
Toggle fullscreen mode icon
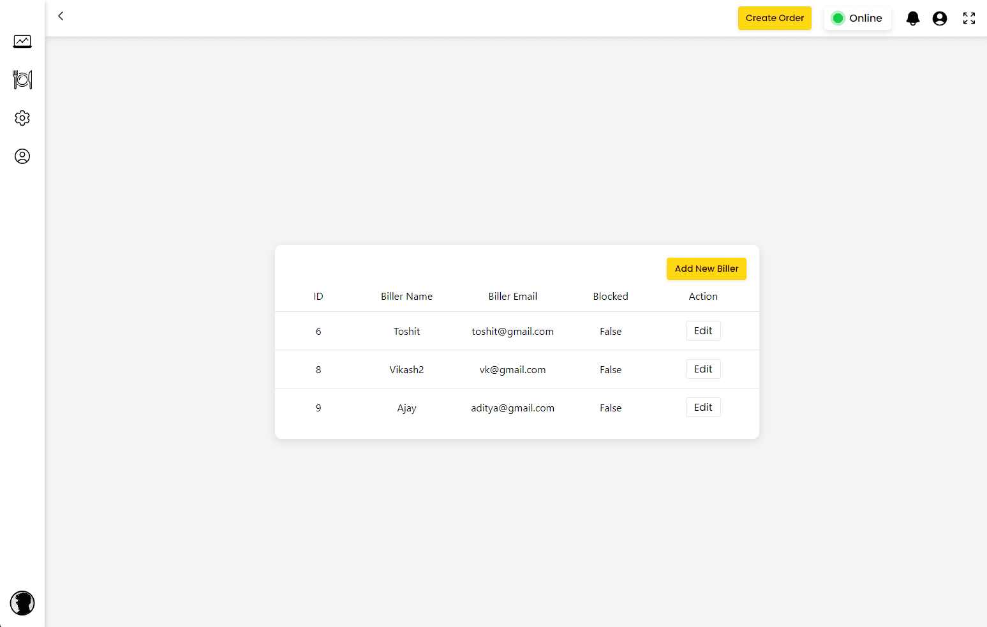pyautogui.click(x=969, y=18)
